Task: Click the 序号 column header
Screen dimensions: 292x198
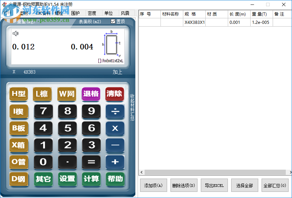Action: 149,14
